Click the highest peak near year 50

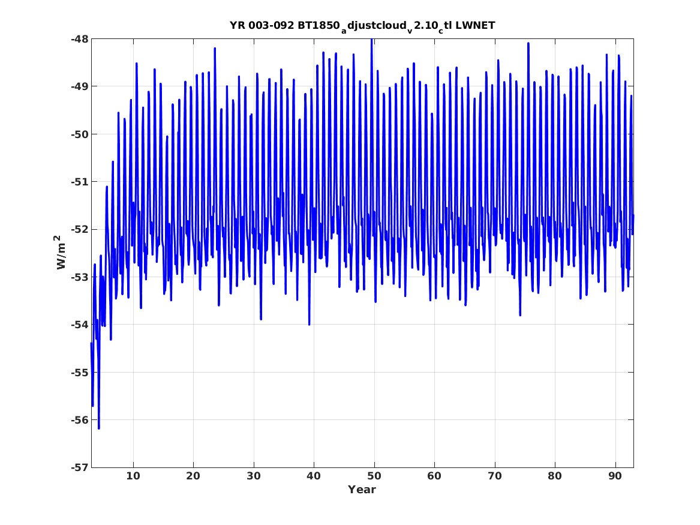click(371, 40)
